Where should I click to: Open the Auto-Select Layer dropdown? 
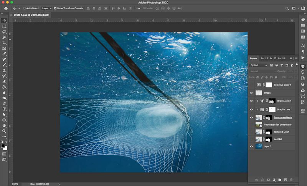[x=46, y=8]
